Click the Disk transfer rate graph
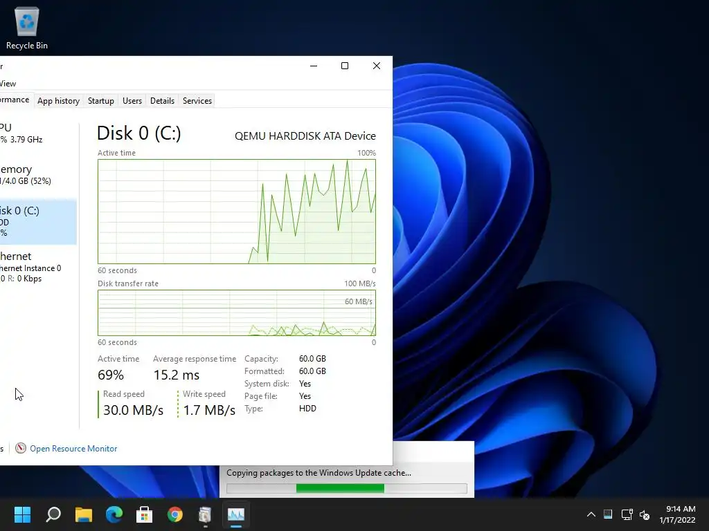Viewport: 709px width, 531px height. (x=237, y=313)
